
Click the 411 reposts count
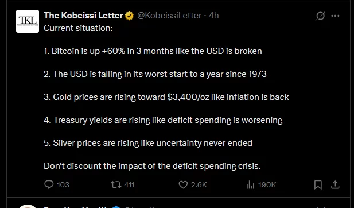point(129,185)
